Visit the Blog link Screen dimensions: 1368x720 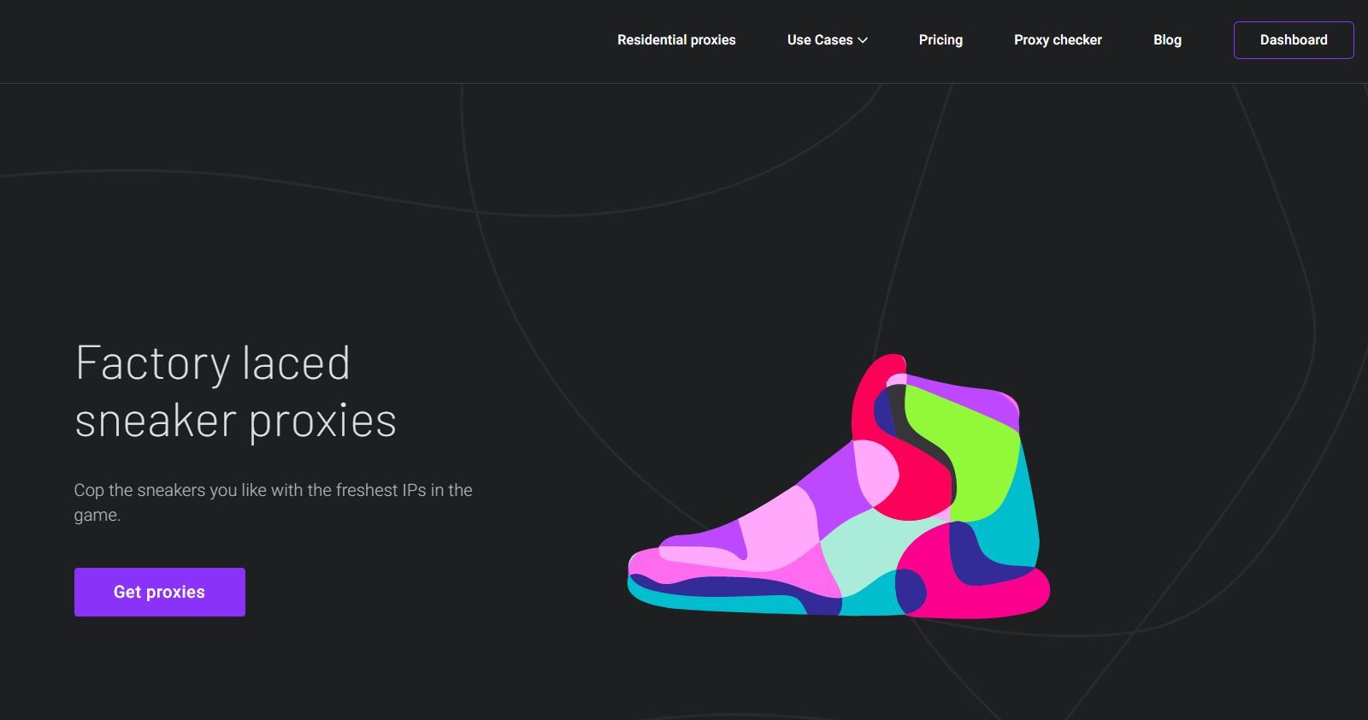point(1167,40)
